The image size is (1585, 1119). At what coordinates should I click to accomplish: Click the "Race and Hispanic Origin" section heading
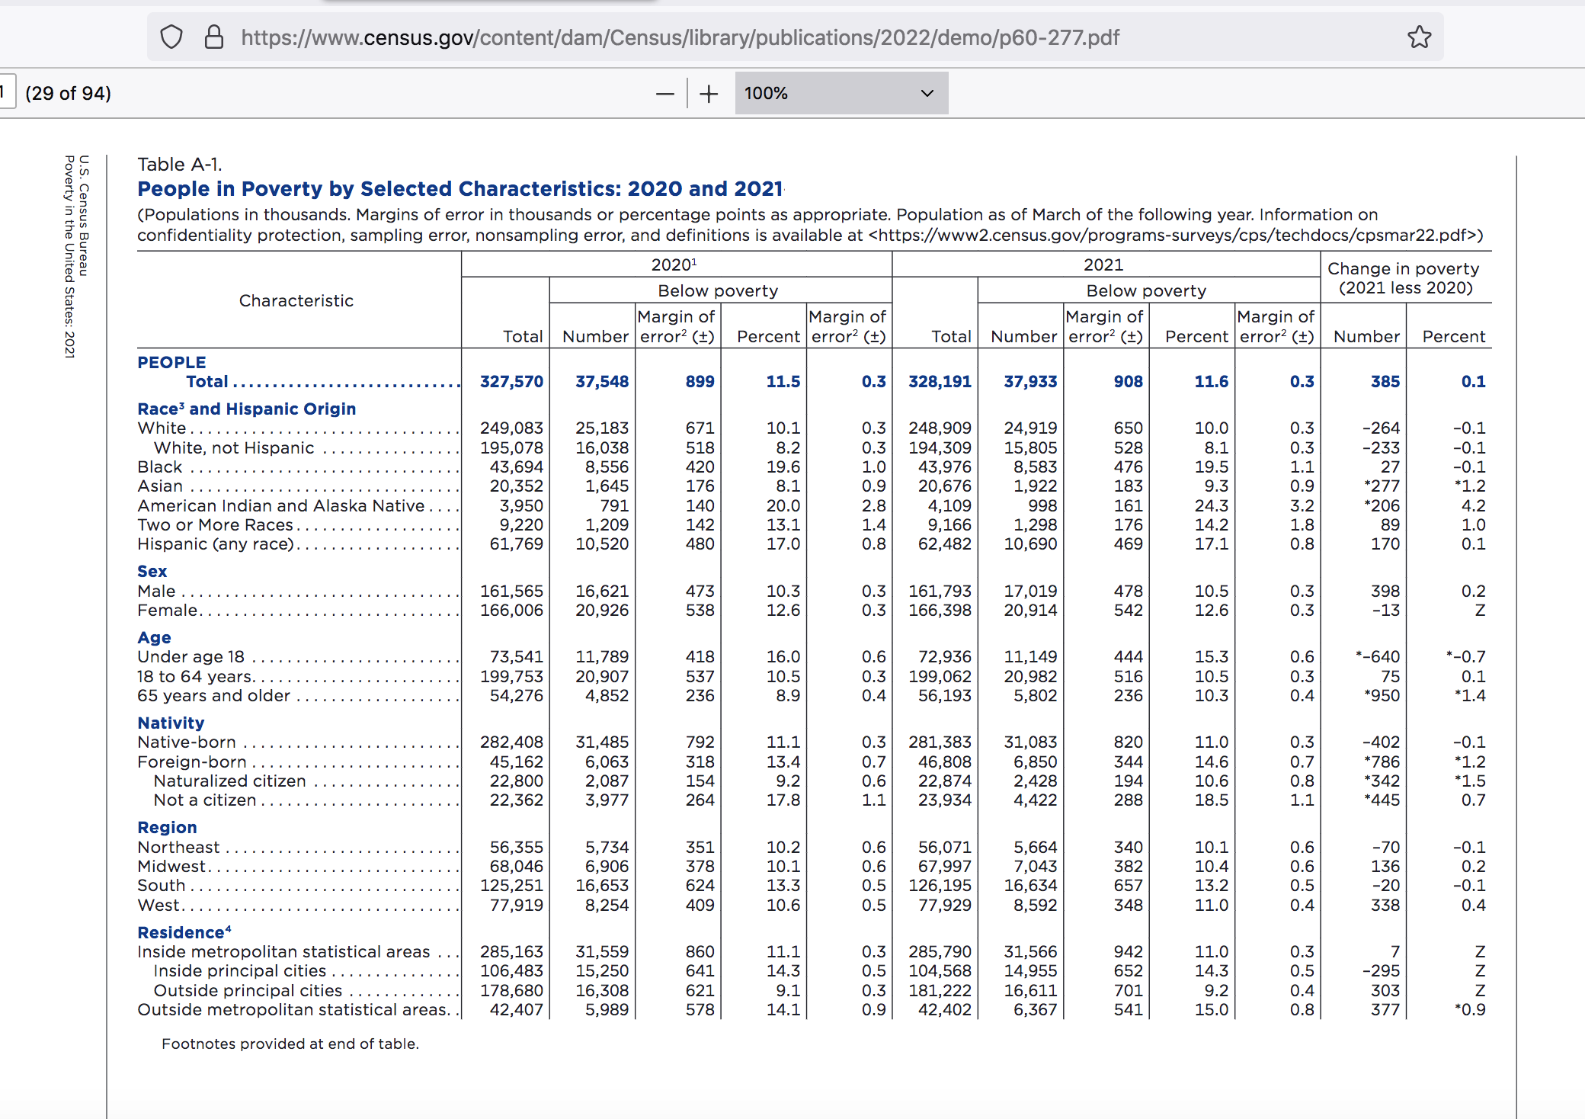click(246, 409)
